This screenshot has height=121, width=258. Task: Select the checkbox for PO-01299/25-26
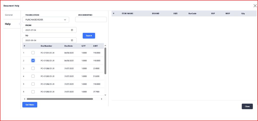(33, 68)
